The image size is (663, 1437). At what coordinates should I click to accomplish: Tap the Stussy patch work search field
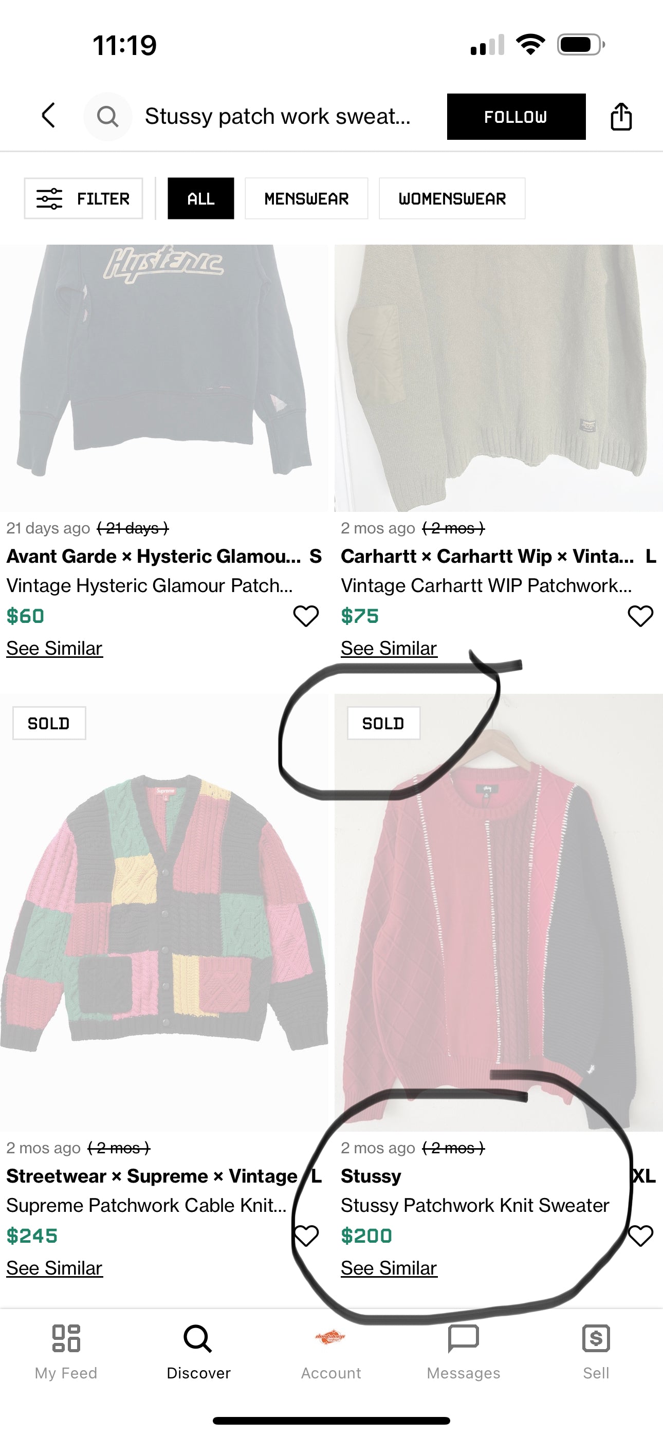coord(278,117)
